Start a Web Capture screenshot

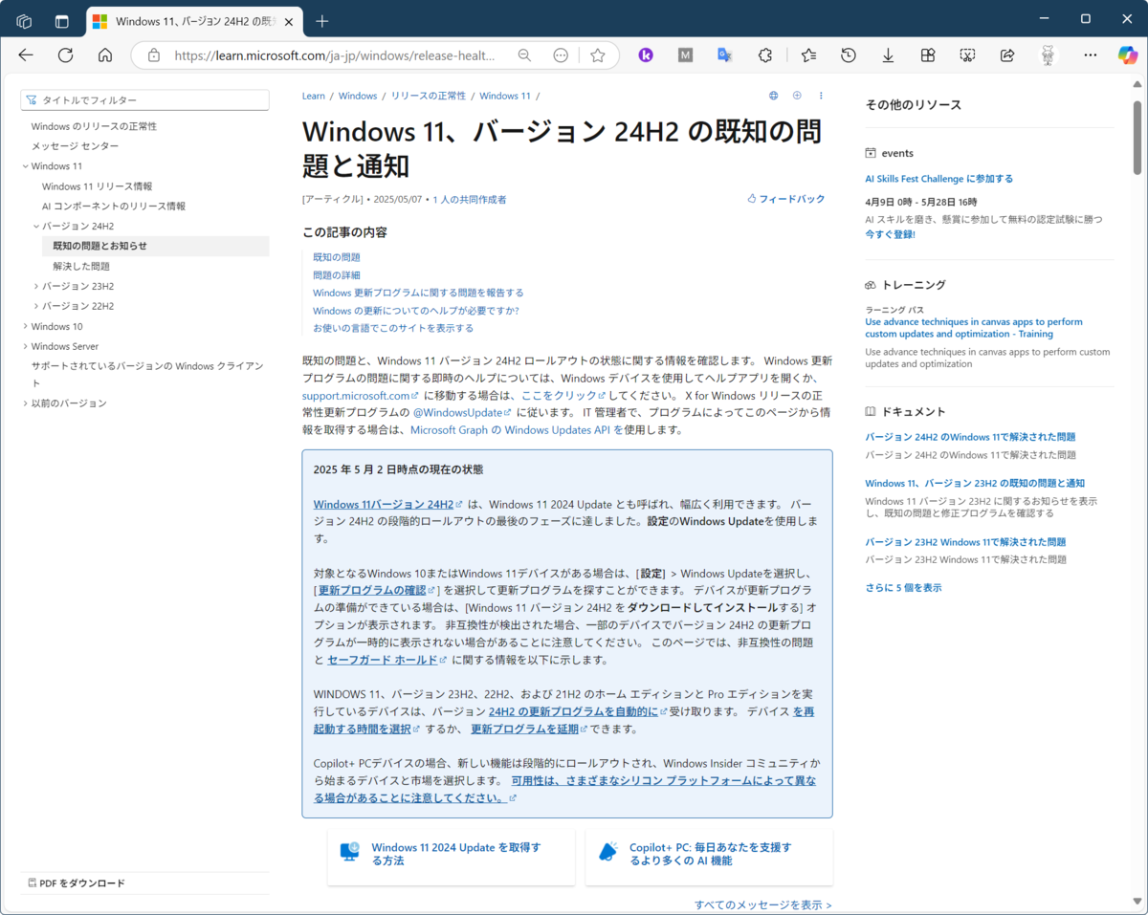click(x=967, y=54)
